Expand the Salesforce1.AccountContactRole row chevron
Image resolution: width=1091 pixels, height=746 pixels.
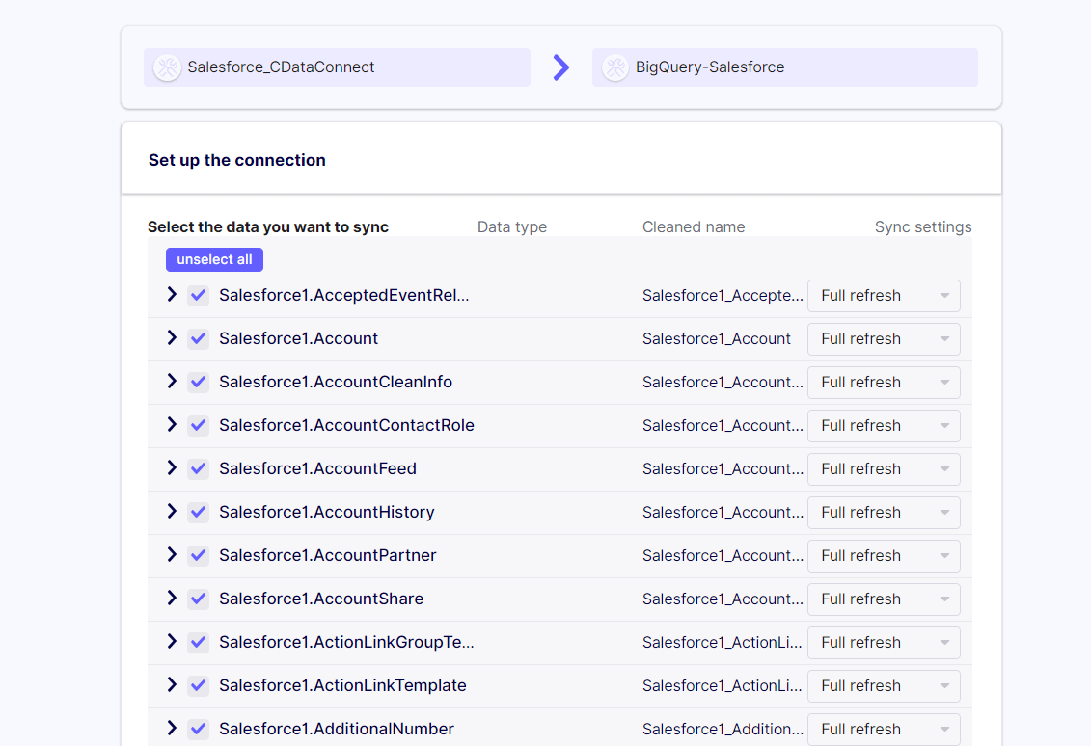click(172, 425)
